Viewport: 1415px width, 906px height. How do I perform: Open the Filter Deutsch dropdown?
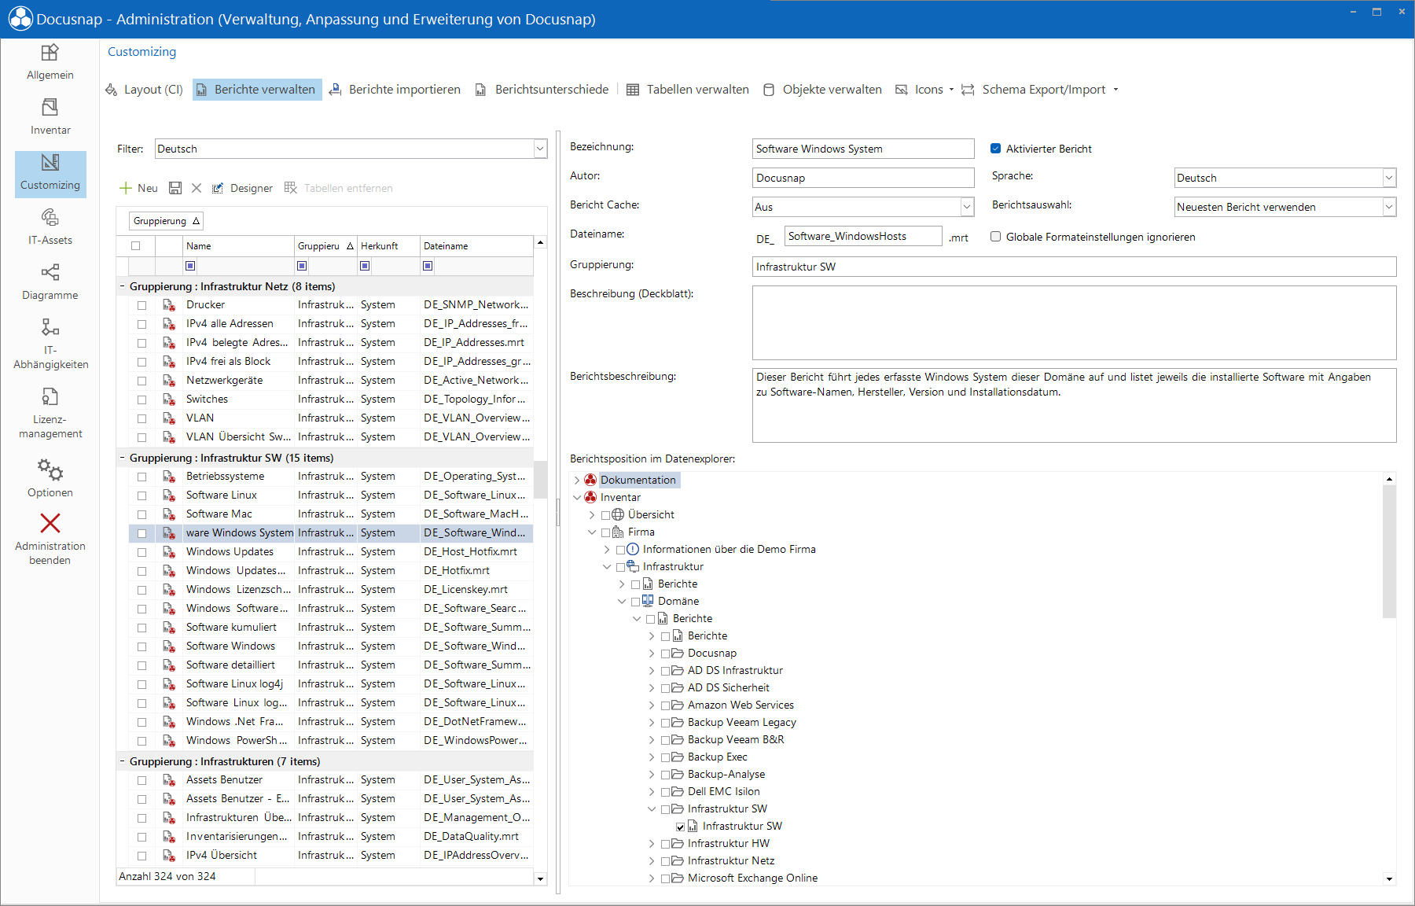[540, 149]
